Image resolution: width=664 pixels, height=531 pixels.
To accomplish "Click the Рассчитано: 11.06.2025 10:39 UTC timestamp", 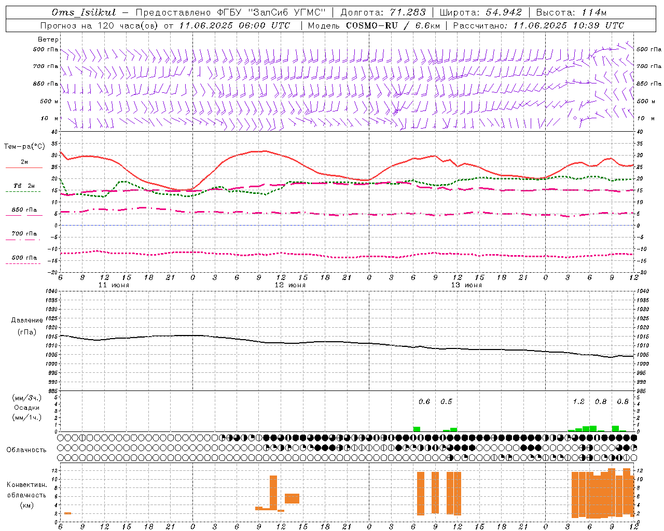I will (x=538, y=25).
